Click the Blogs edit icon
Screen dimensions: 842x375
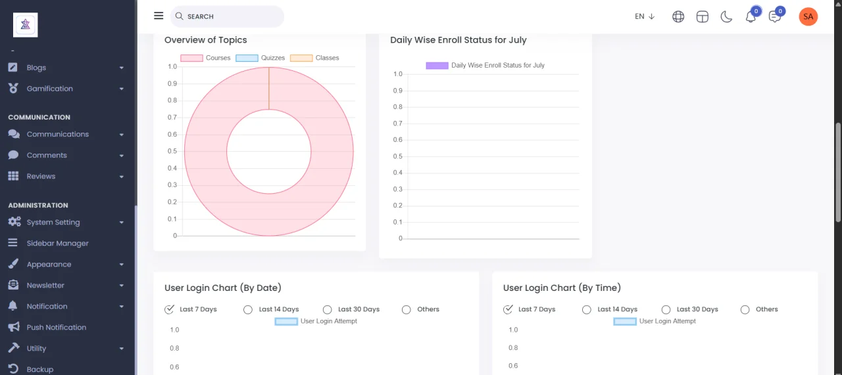pos(13,68)
